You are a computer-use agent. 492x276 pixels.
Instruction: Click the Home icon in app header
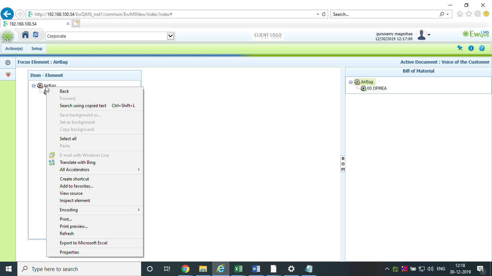point(25,35)
